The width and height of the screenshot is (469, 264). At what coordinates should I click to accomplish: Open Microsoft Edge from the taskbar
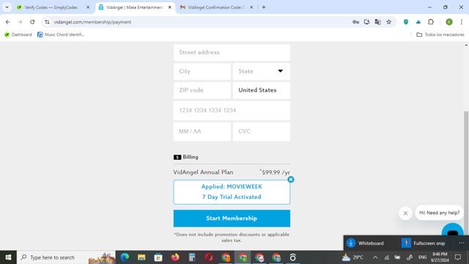click(x=125, y=257)
